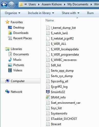Click the $_netstat_jcgriff2 blank file icon
This screenshot has width=99, height=127.
click(48, 38)
